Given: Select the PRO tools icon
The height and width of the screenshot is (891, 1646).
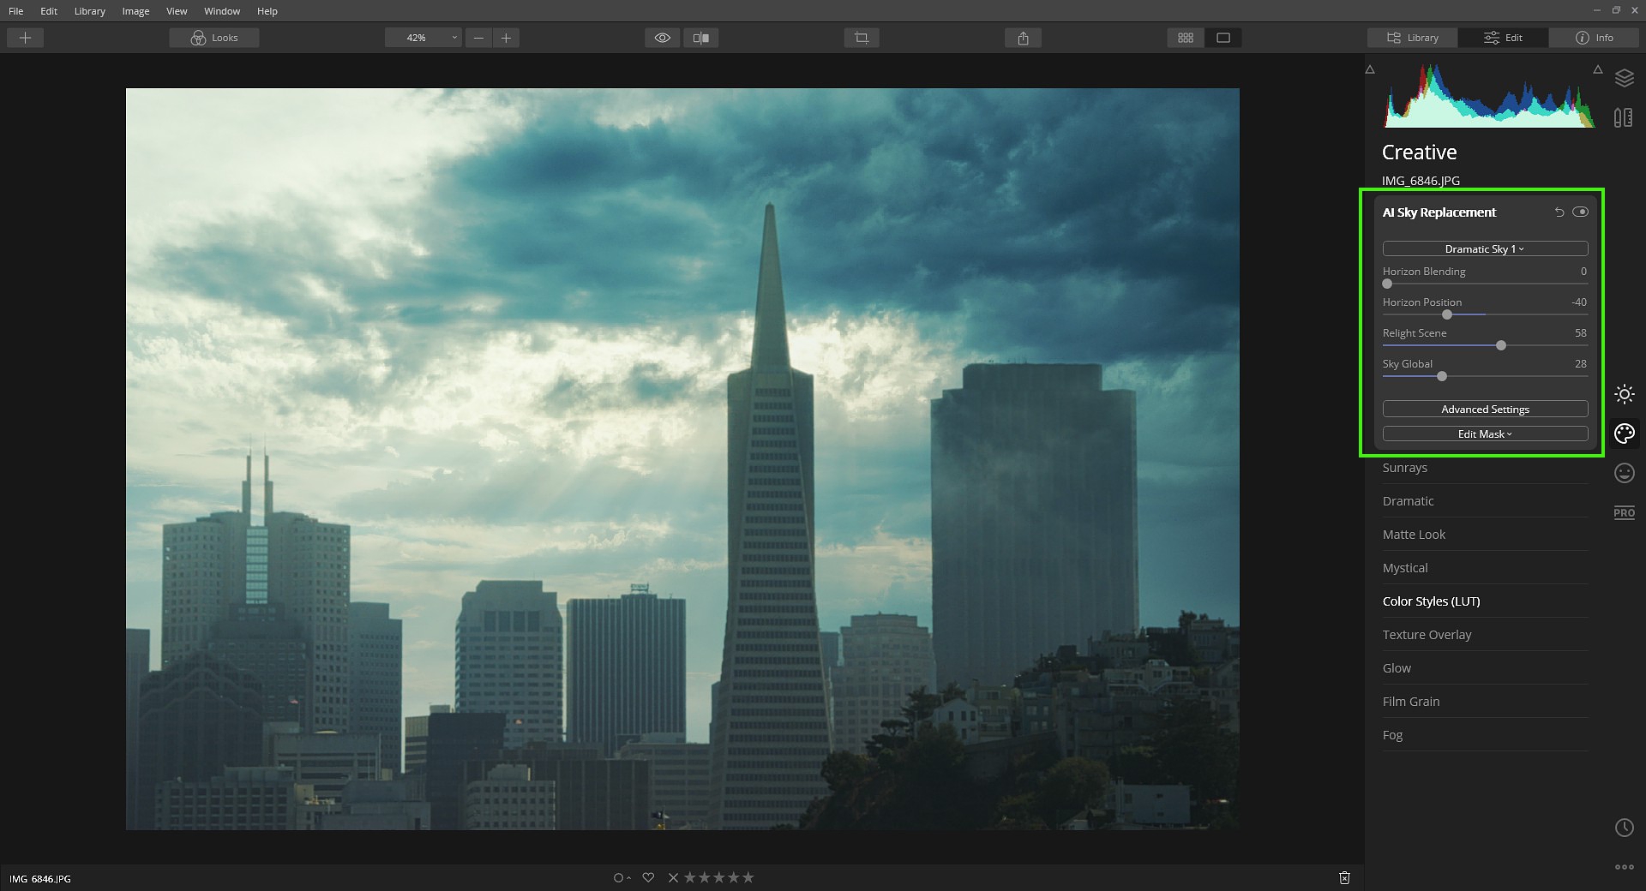Looking at the screenshot, I should tap(1625, 512).
